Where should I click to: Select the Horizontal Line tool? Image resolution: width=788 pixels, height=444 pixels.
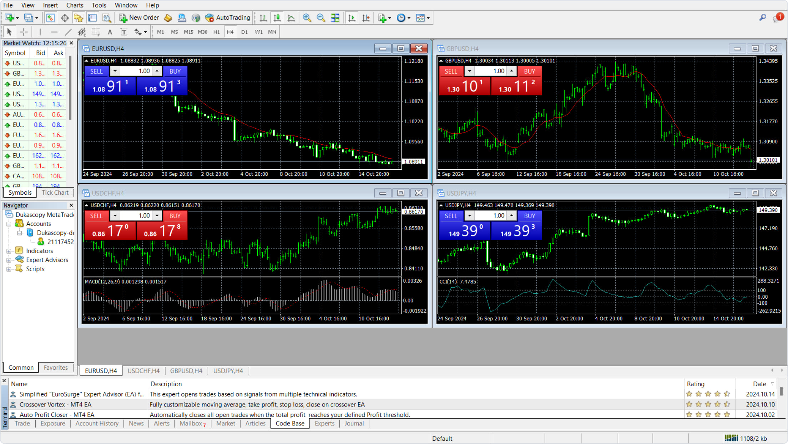[x=54, y=32]
